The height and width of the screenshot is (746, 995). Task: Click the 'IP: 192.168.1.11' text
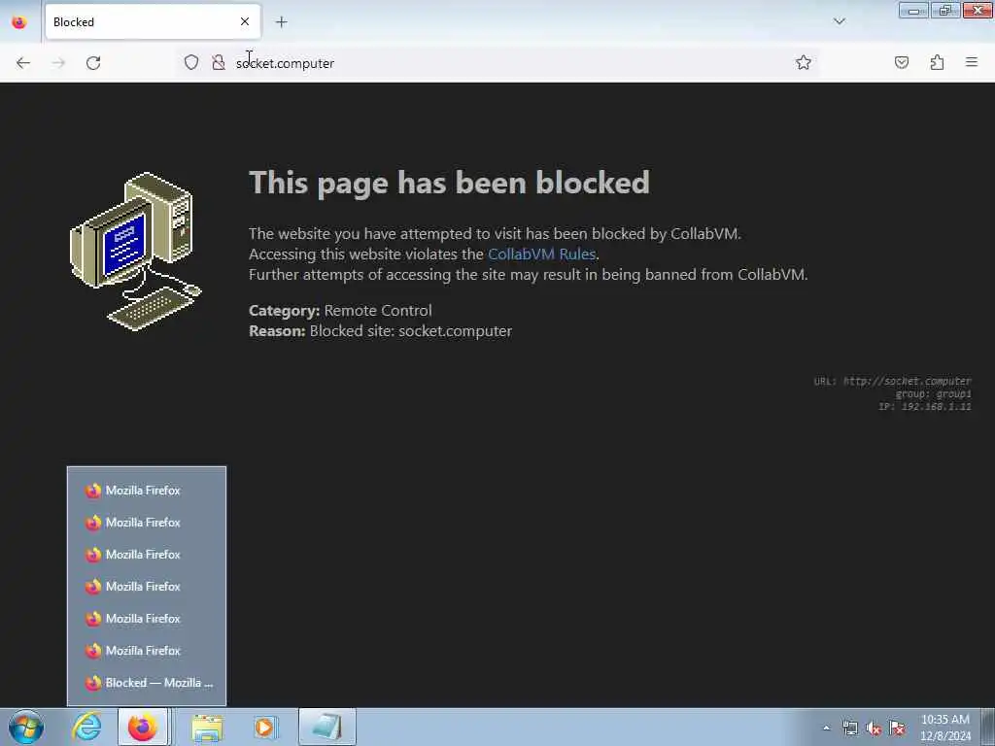point(925,407)
